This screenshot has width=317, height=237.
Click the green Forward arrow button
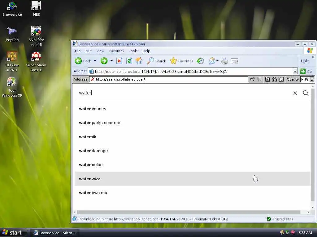click(104, 61)
